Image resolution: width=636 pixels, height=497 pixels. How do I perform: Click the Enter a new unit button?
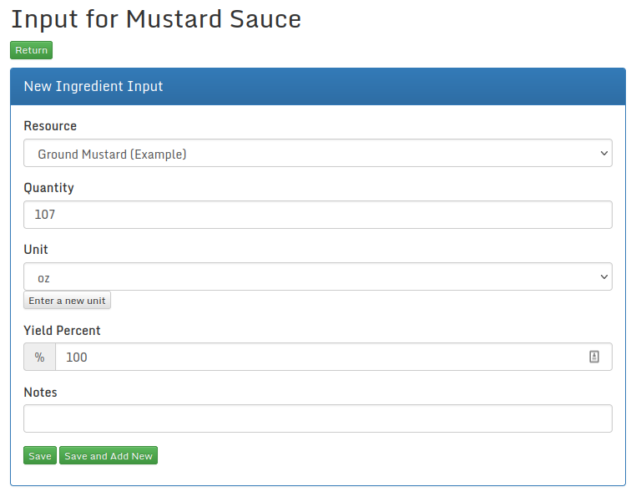[x=67, y=301]
